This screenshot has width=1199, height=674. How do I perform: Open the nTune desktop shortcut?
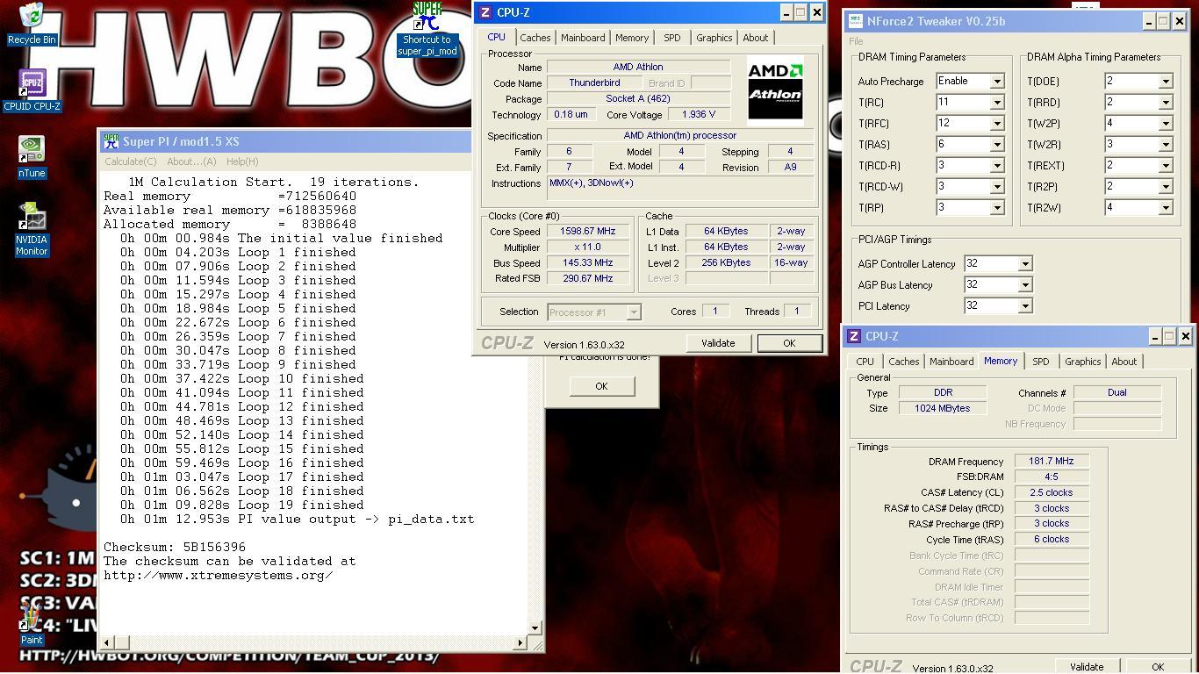tap(32, 156)
